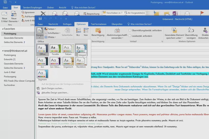
Task: Click the red follow-up flag icon
Action: pyautogui.click(x=202, y=13)
